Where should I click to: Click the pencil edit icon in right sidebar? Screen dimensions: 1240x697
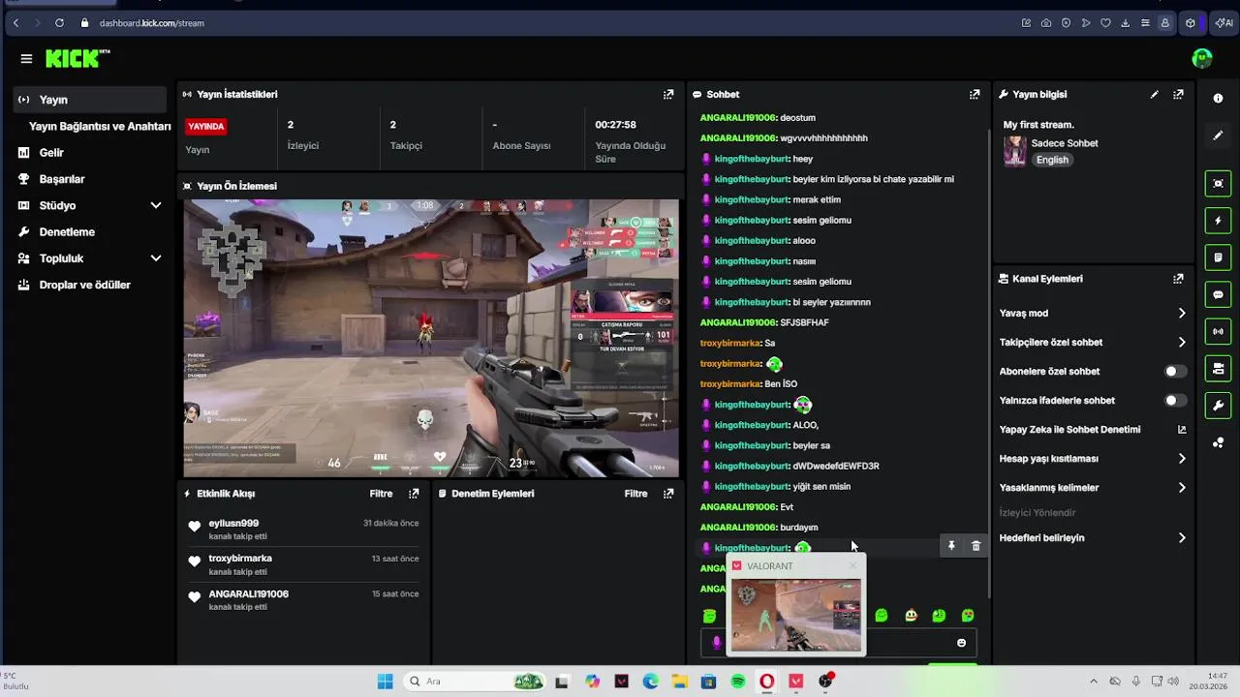pyautogui.click(x=1218, y=136)
